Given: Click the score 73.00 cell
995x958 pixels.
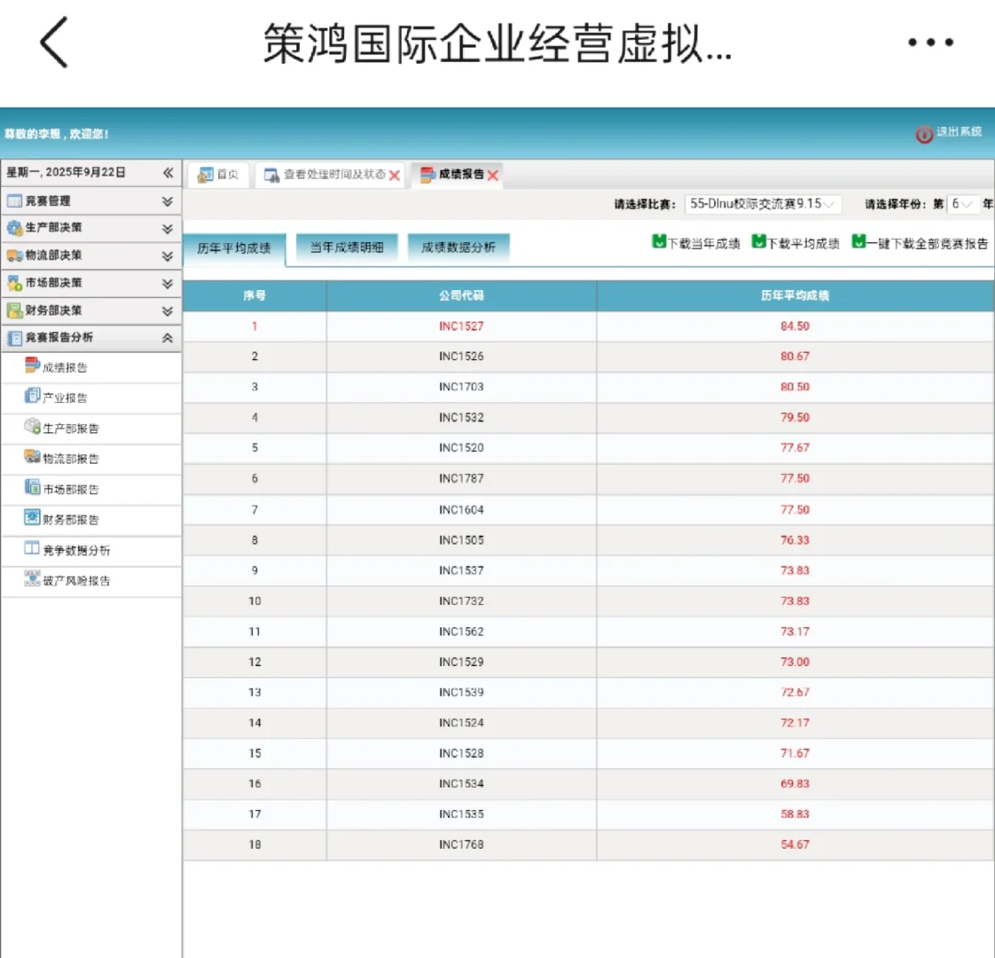Looking at the screenshot, I should 795,662.
